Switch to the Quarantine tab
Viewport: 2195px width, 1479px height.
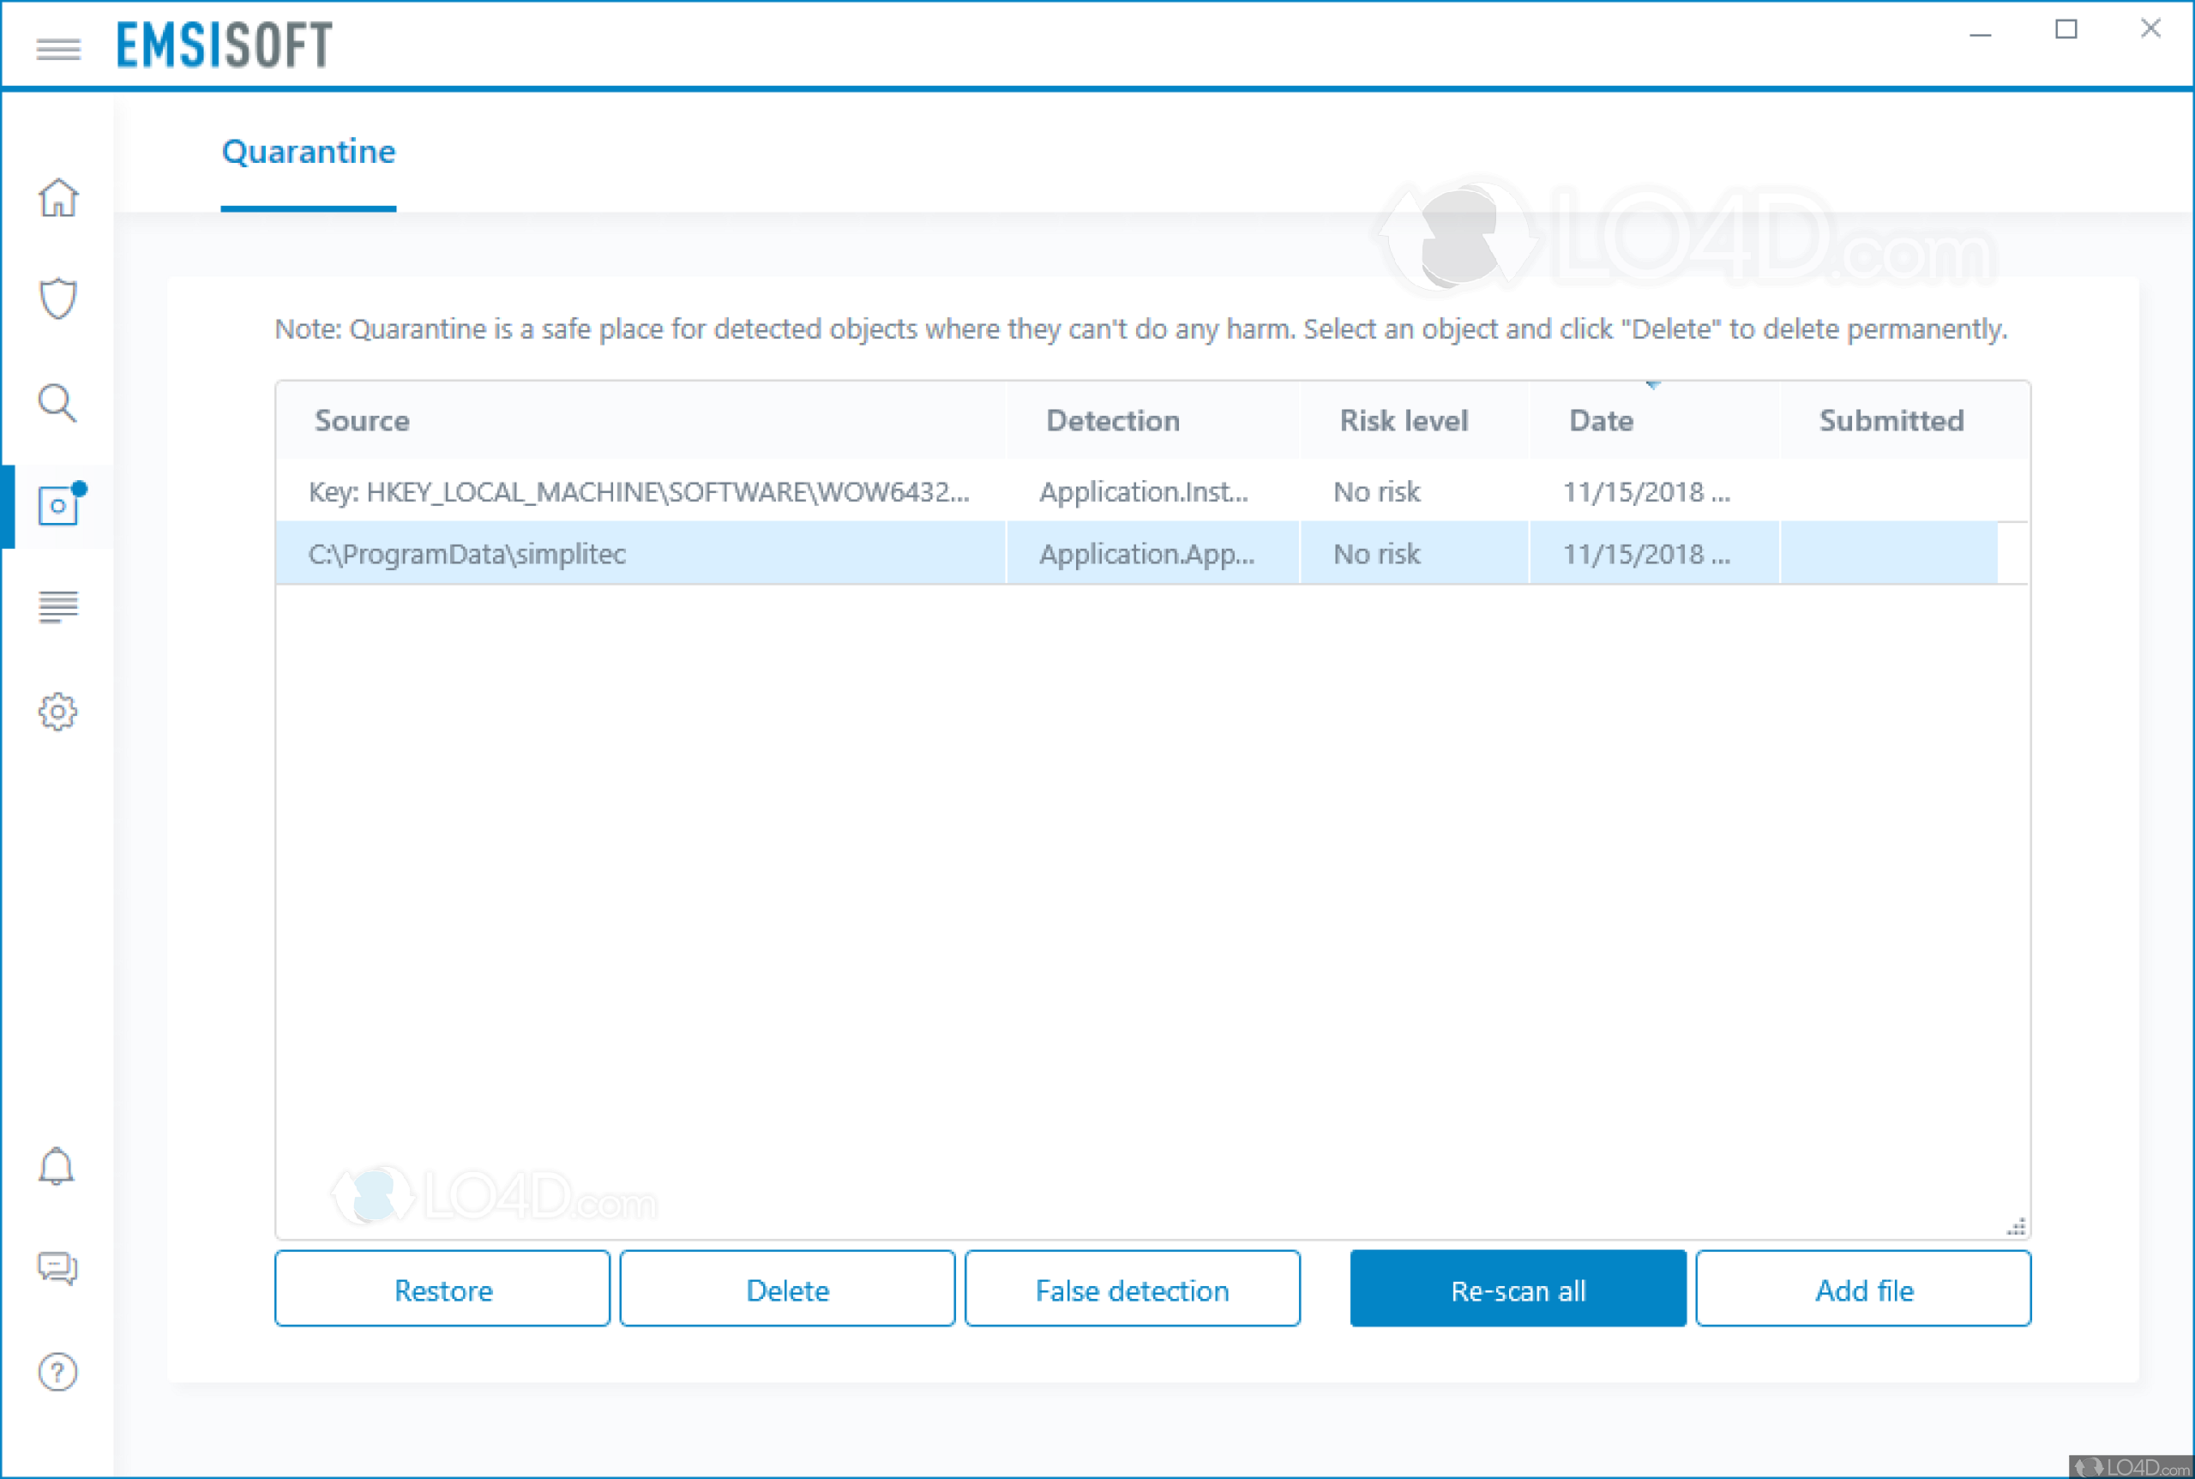pos(309,152)
